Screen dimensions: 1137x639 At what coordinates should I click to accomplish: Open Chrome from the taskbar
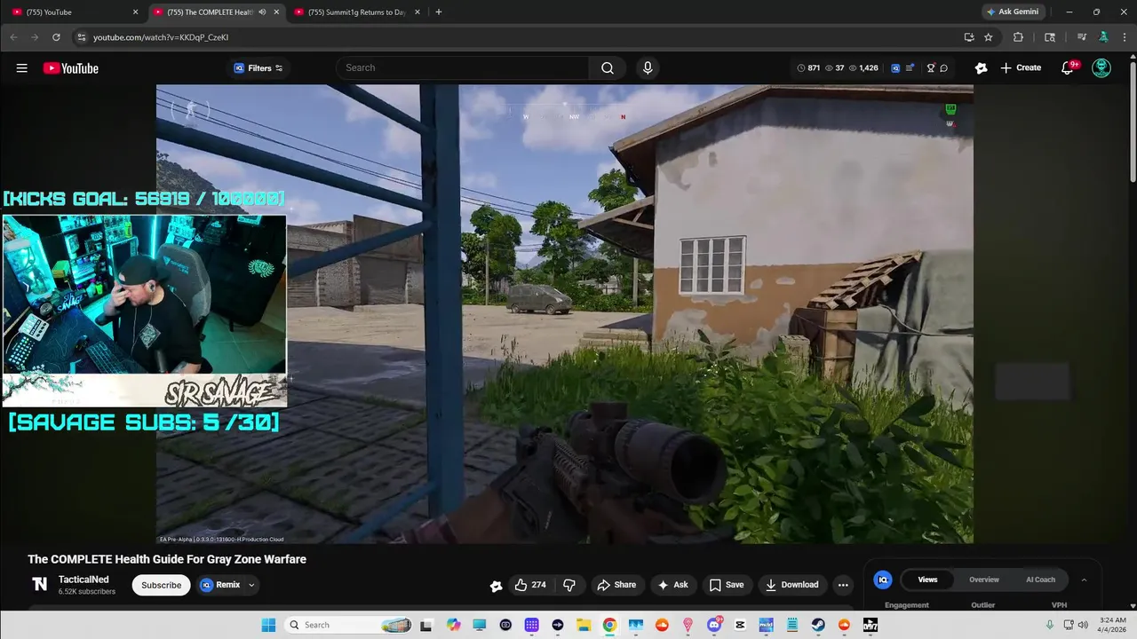pyautogui.click(x=609, y=625)
